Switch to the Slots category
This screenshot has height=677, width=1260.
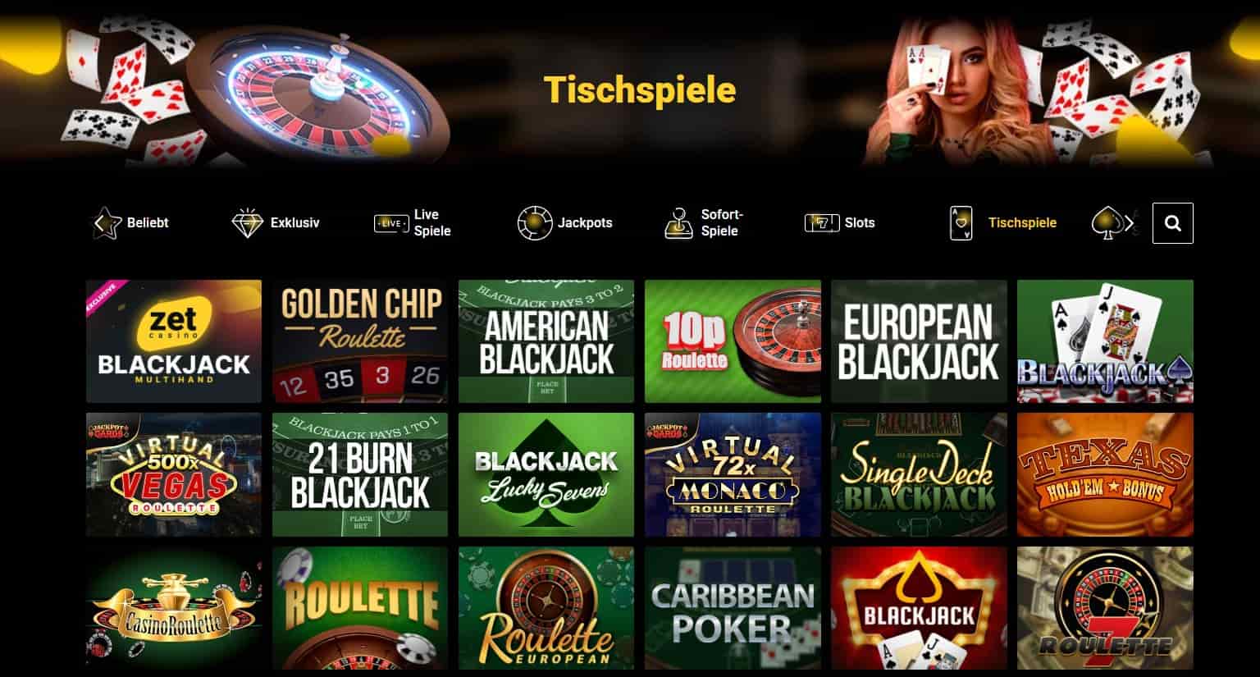[x=860, y=223]
